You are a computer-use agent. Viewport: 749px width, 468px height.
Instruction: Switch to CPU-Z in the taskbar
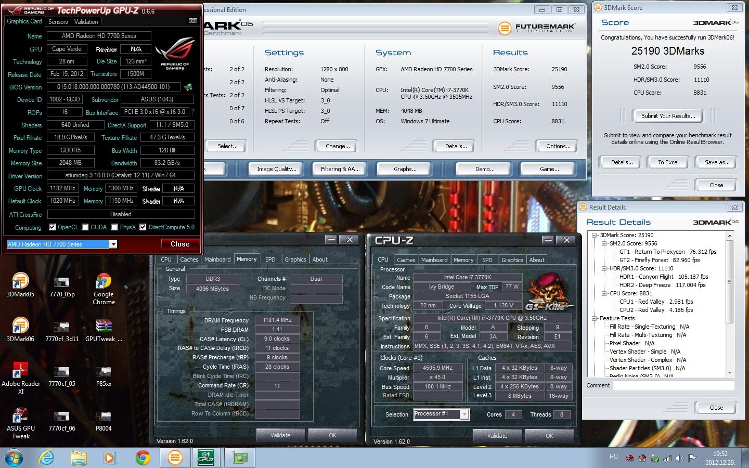[206, 458]
